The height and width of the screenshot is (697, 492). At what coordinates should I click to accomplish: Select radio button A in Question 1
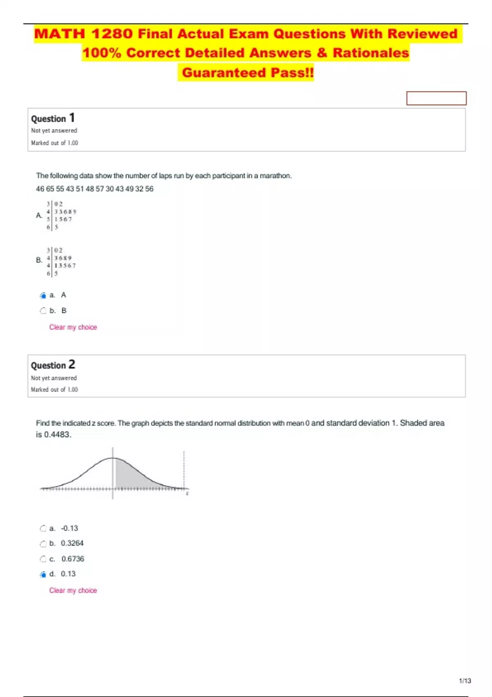pyautogui.click(x=43, y=294)
